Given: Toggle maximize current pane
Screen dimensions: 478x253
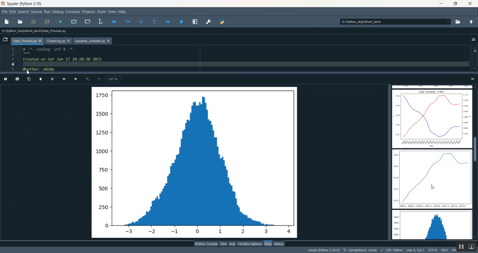Looking at the screenshot, I should [x=195, y=22].
